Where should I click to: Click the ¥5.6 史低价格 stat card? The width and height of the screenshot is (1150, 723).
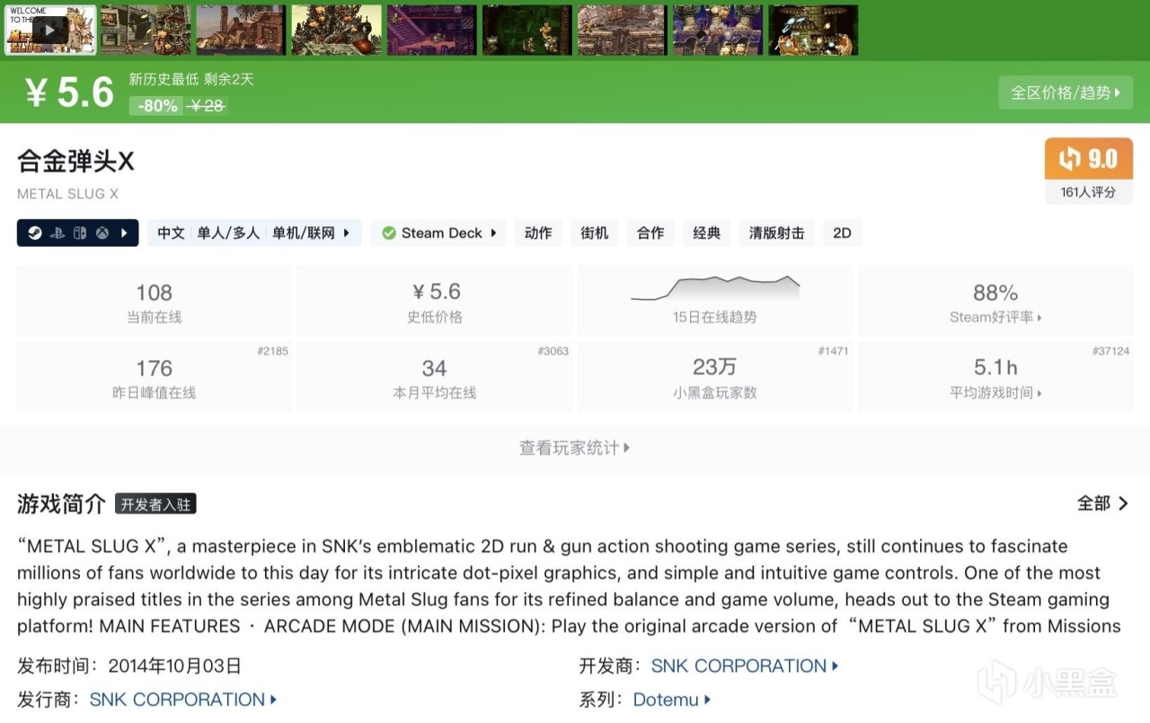point(435,302)
